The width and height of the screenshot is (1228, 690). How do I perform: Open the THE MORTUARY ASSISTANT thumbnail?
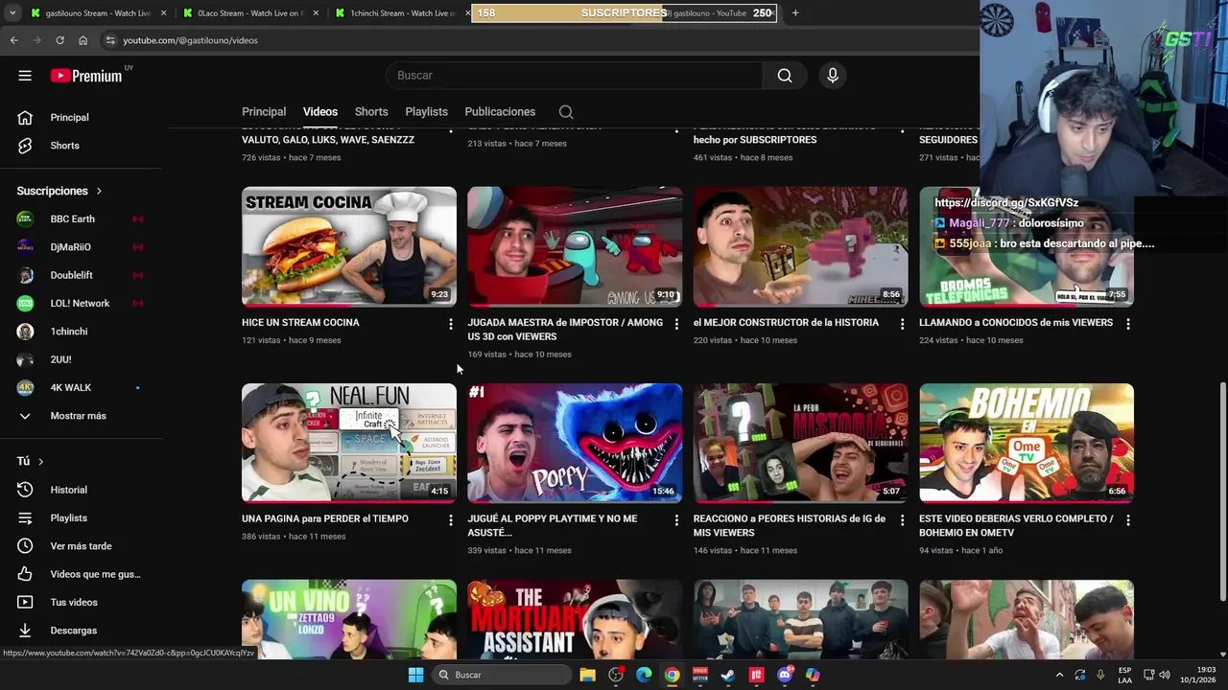coord(575,619)
